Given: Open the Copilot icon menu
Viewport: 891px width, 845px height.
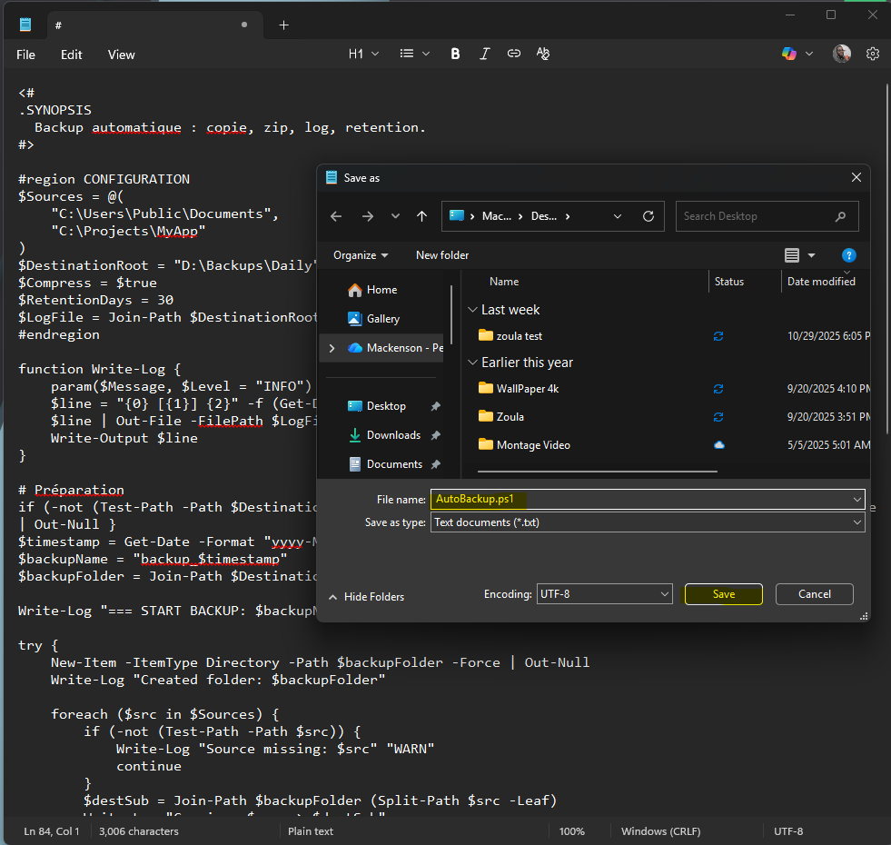Looking at the screenshot, I should click(789, 55).
